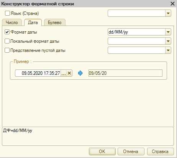Confirm with the OK button
177x158 pixels.
[x=102, y=152]
